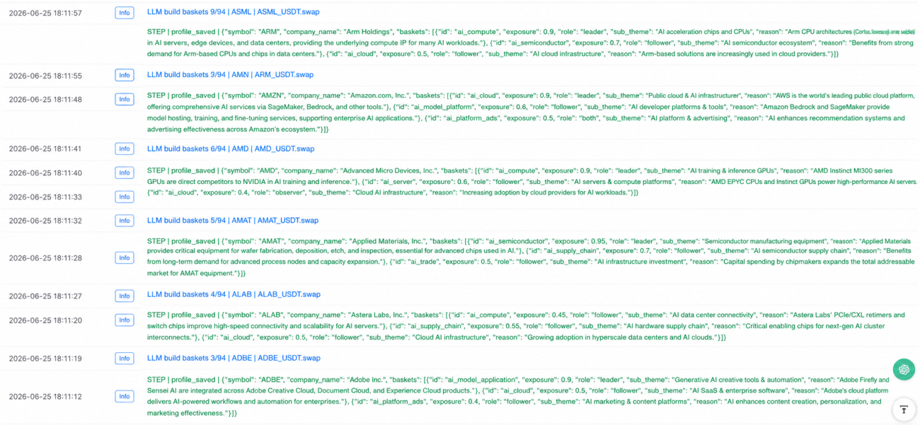Screen dimensions: 920x425
Task: Click the Info badge at 18:11:28
Action: (125, 258)
